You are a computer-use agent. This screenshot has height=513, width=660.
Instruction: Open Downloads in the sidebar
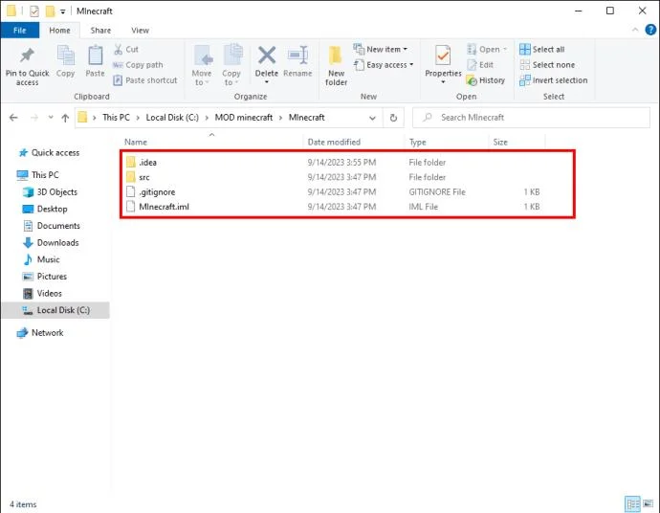click(51, 242)
